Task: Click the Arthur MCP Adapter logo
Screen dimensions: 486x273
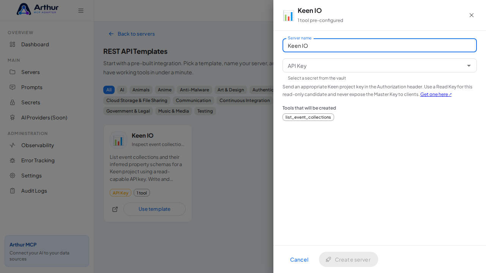Action: click(x=38, y=9)
